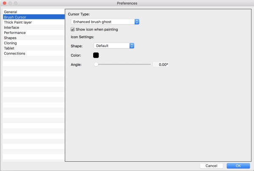The image size is (254, 171).
Task: Select Connections in the sidebar list
Action: (14, 54)
